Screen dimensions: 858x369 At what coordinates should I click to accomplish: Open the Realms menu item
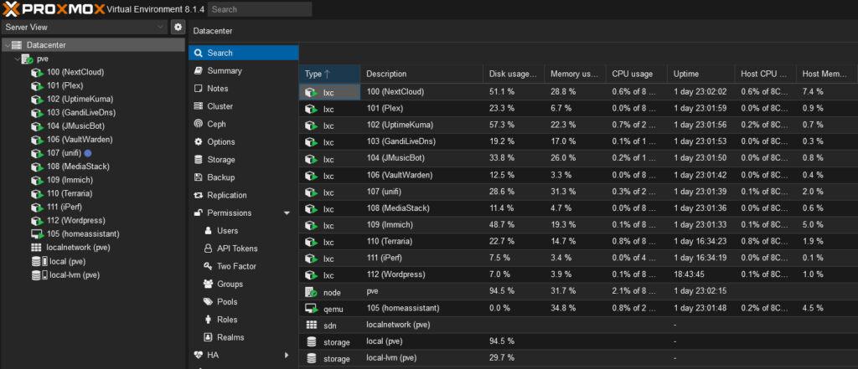244,337
